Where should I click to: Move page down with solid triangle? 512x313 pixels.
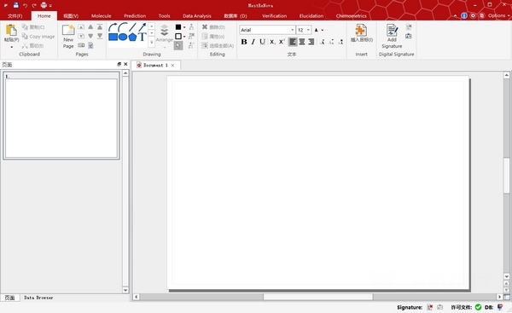[90, 36]
